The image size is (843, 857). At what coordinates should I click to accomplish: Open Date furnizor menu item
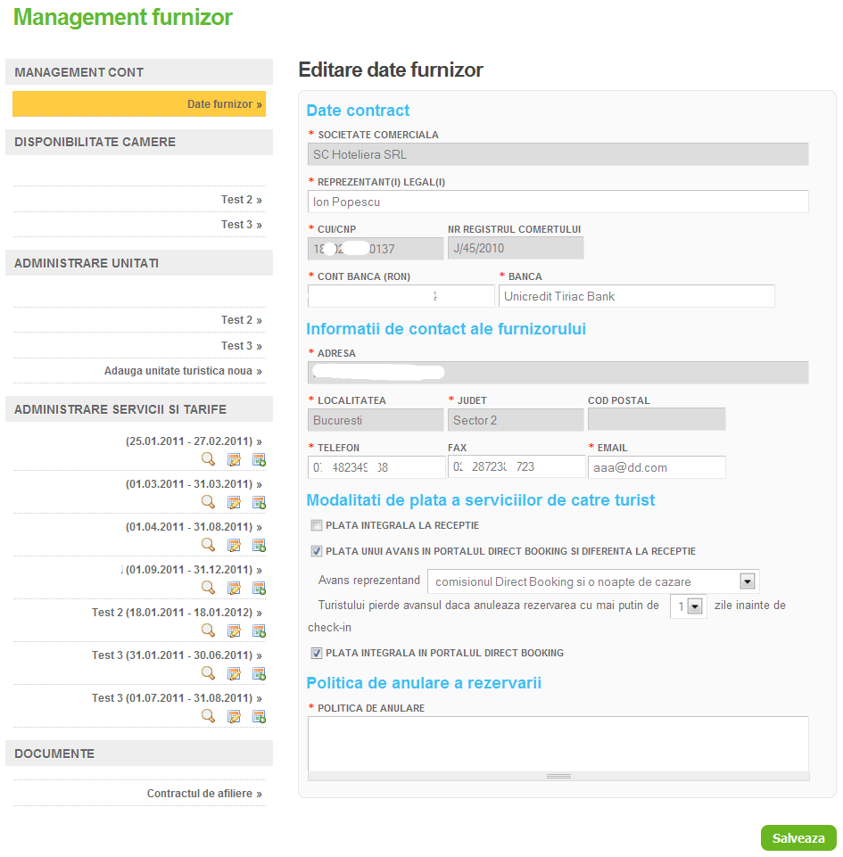click(225, 104)
